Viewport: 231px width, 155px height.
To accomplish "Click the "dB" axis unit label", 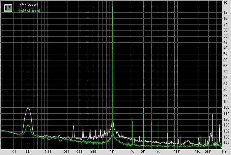I will click(x=225, y=2).
